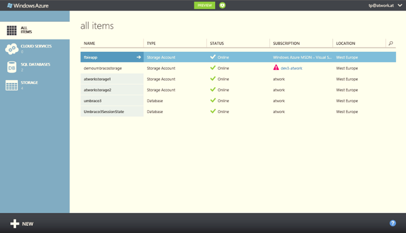Open account menu tp@atwork.at
This screenshot has height=233, width=406.
coord(386,6)
